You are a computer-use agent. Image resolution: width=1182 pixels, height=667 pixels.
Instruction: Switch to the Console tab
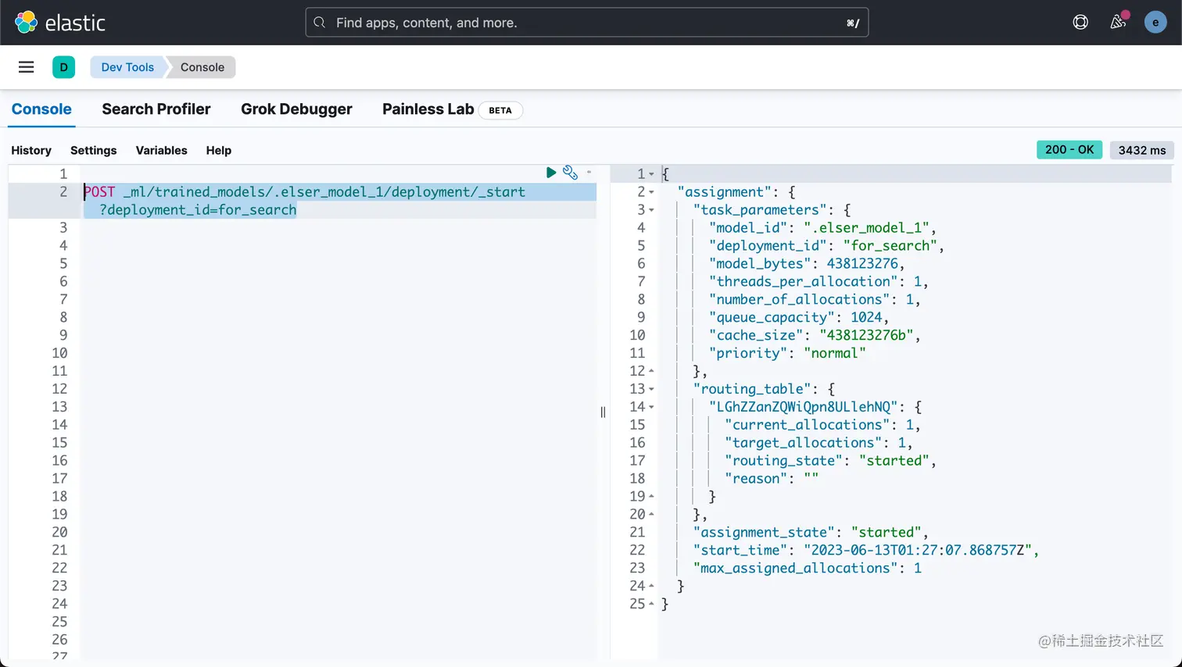[41, 109]
